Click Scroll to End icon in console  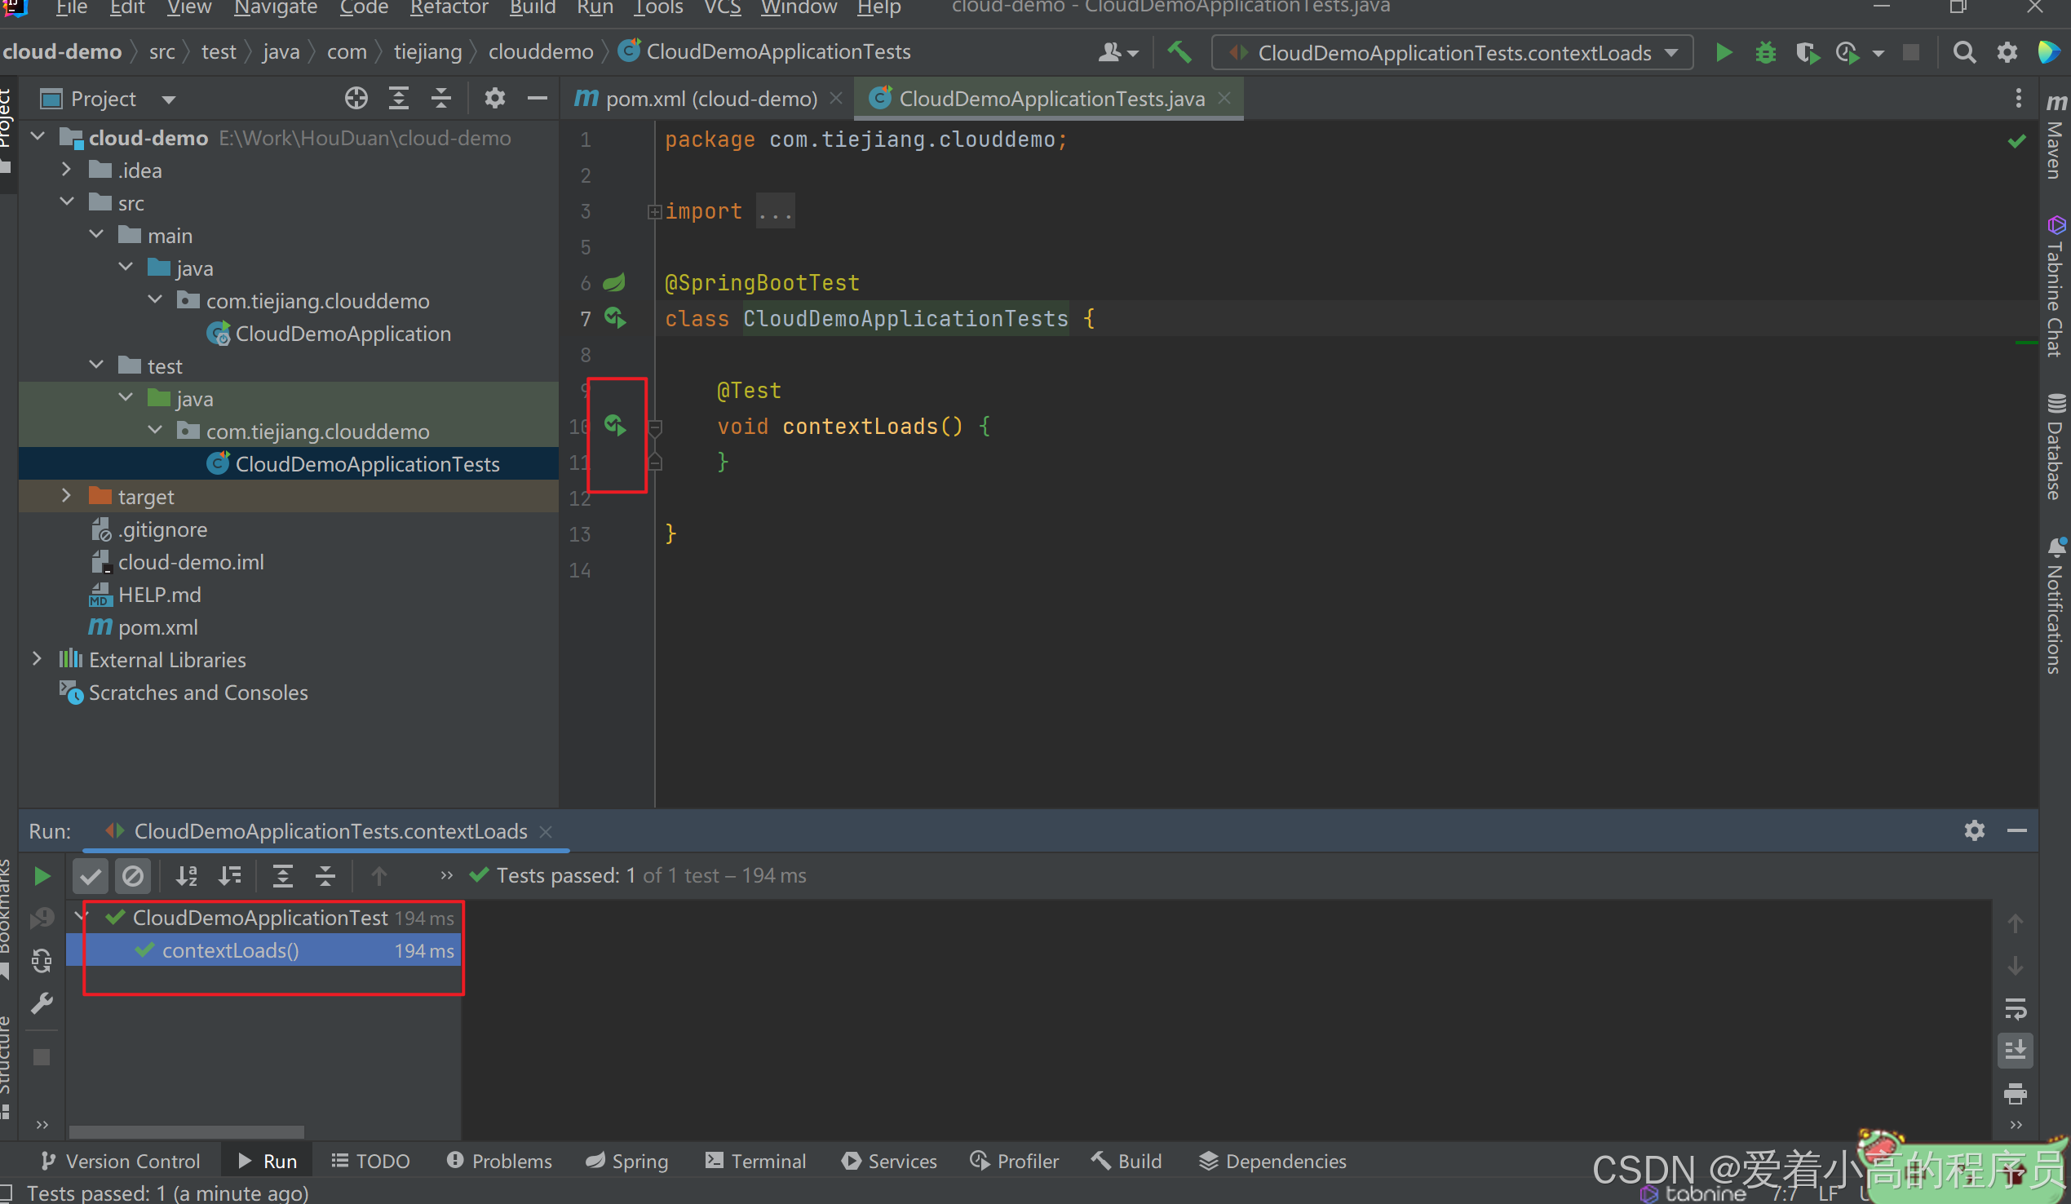2015,1051
